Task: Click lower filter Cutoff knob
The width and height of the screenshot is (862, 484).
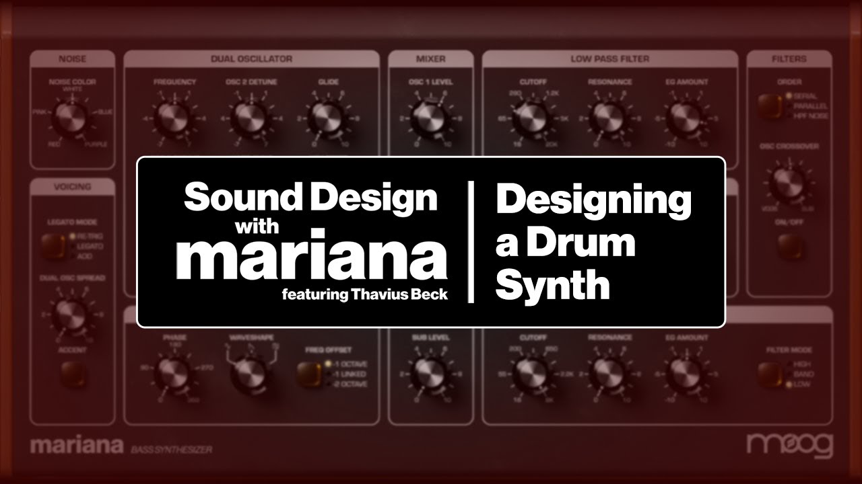Action: 533,373
